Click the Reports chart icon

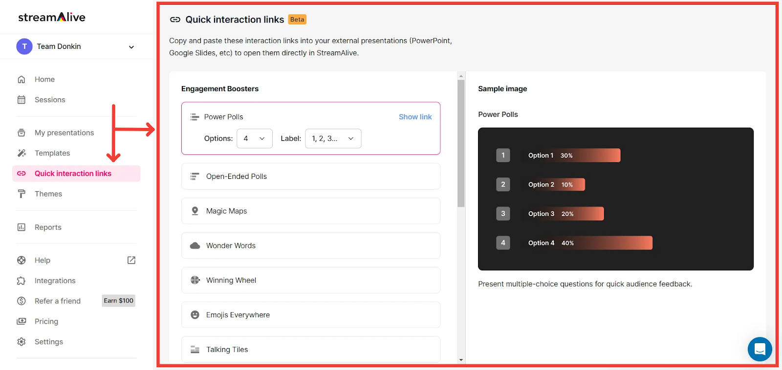pos(22,227)
